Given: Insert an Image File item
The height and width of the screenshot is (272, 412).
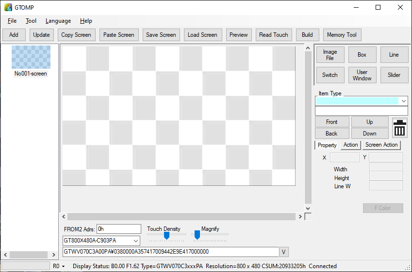Looking at the screenshot, I should pyautogui.click(x=330, y=55).
